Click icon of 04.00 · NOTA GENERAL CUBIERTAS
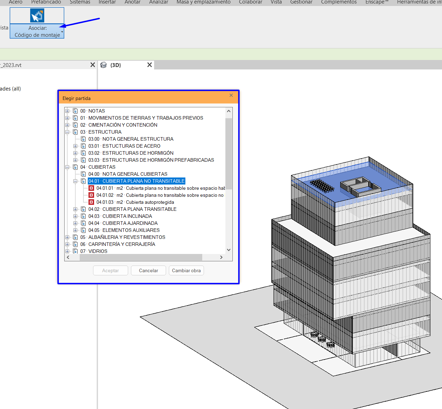The width and height of the screenshot is (442, 409). 83,174
